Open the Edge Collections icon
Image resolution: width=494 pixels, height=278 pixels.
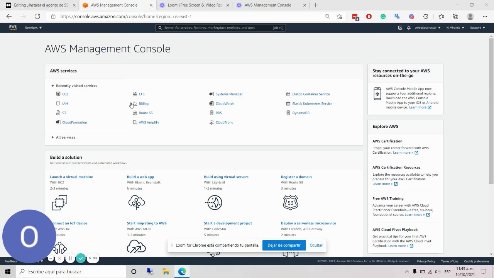coord(455,17)
